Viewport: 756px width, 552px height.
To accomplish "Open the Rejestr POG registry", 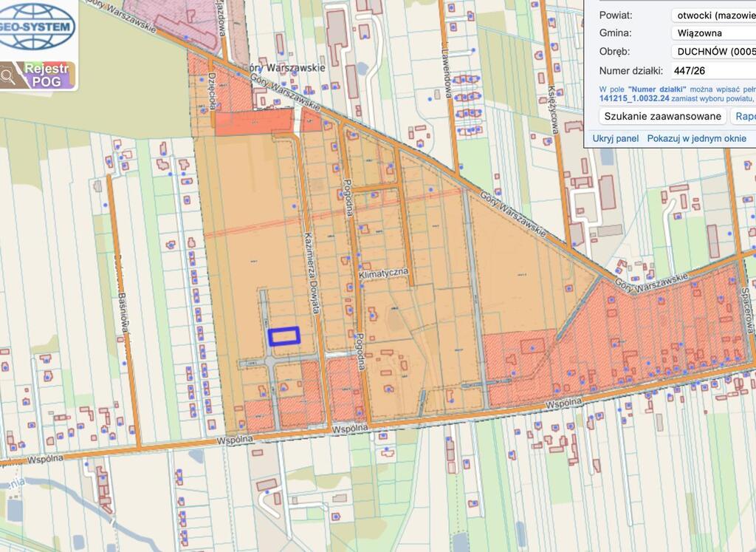I will coord(46,75).
